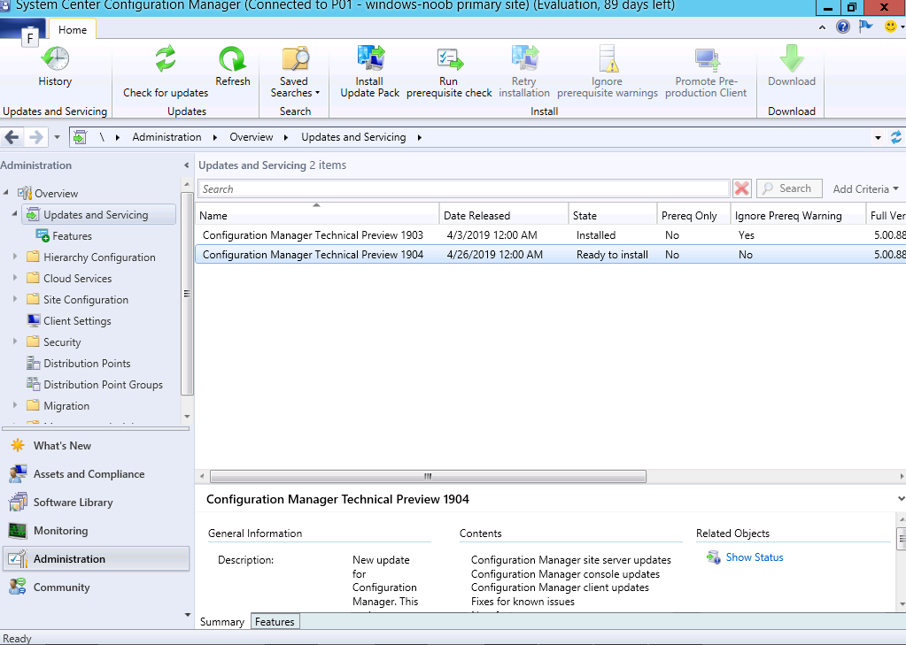Expand the Migration folder
The image size is (906, 645).
click(x=15, y=405)
